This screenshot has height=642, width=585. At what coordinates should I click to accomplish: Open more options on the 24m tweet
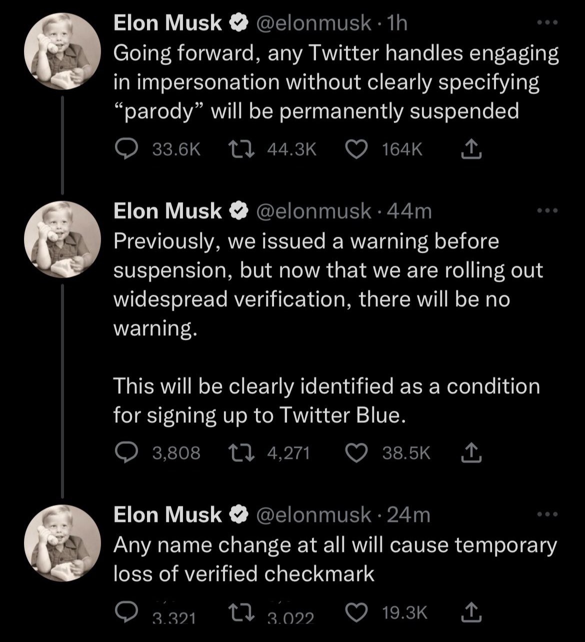pyautogui.click(x=546, y=514)
